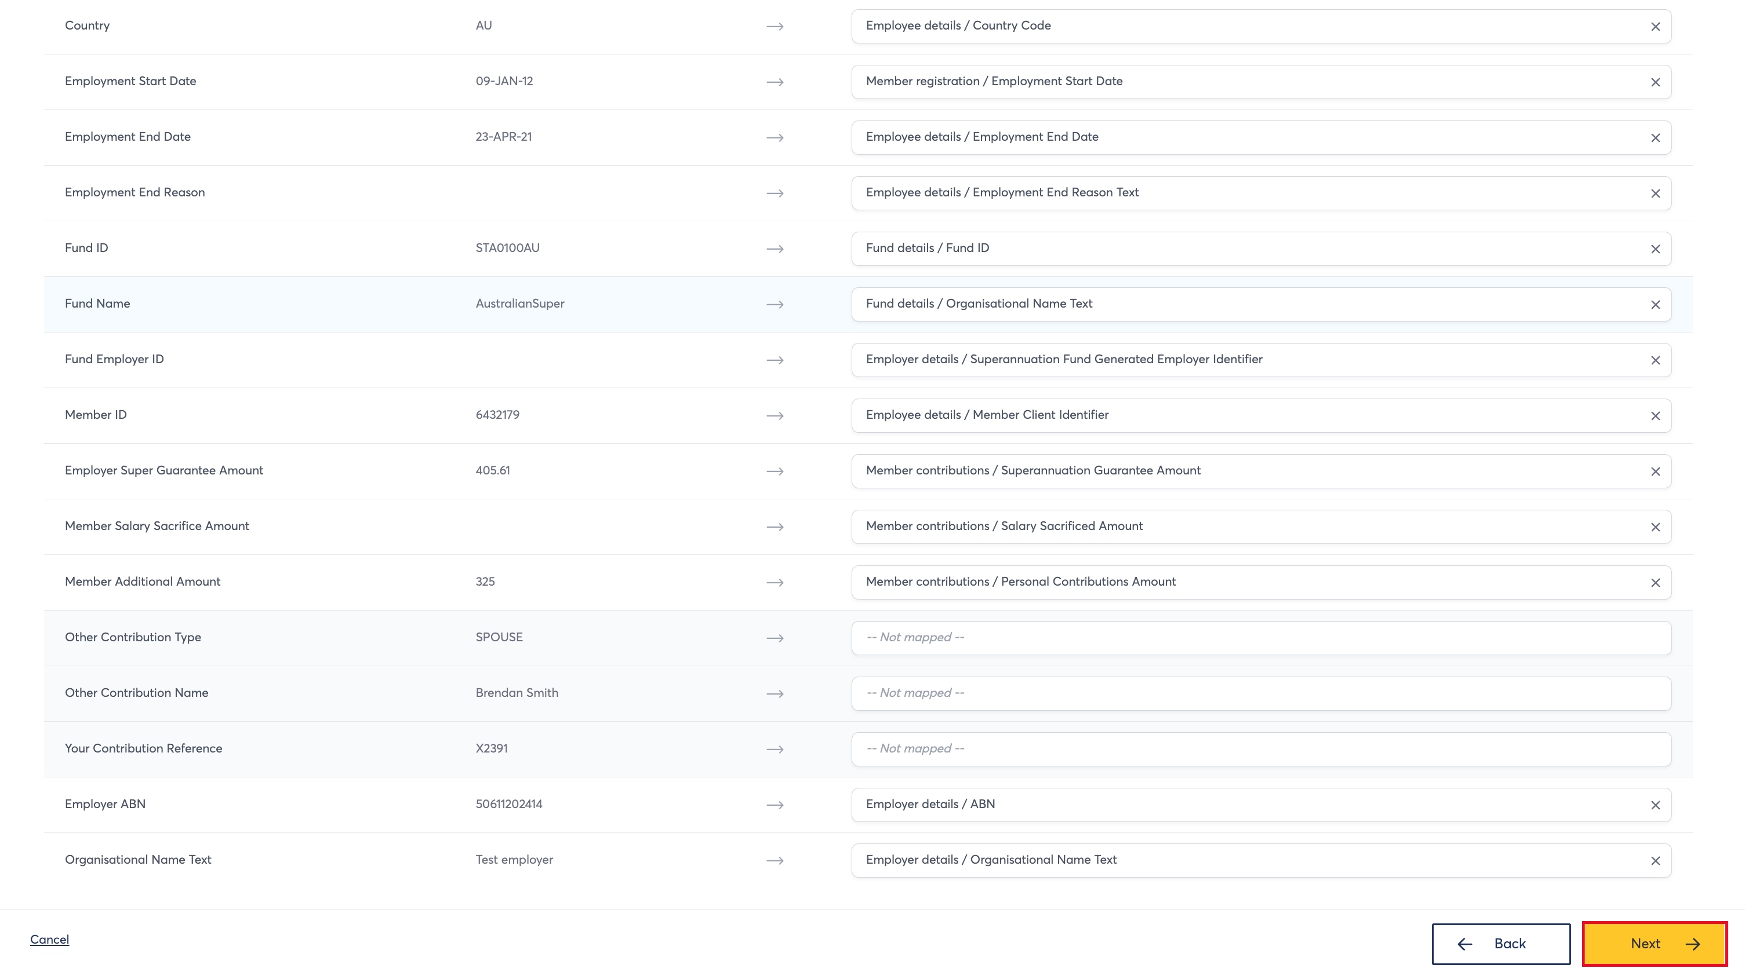
Task: Clear the Fund ID mapping
Action: click(1655, 249)
